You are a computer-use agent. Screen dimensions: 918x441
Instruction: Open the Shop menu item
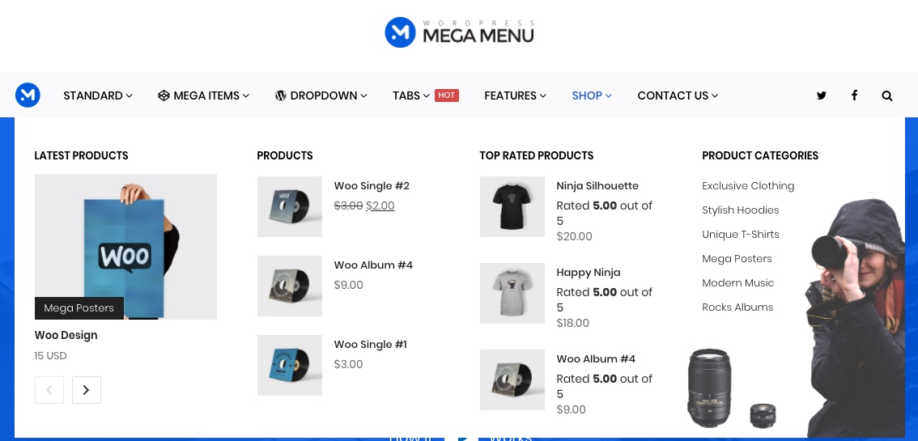tap(592, 95)
